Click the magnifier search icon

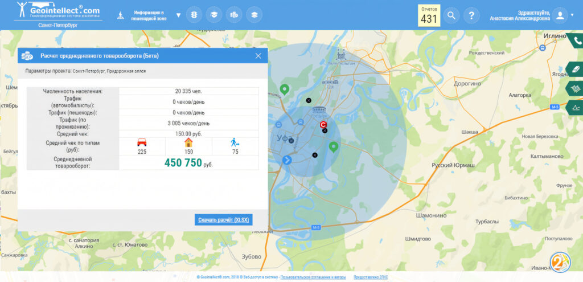click(x=451, y=15)
